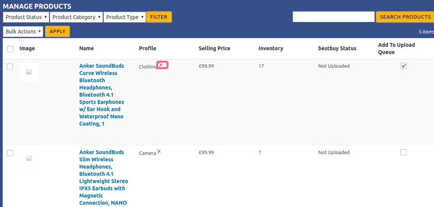Click the placeholder image of SoundBuds Curve
Viewport: 434px width, 207px height.
click(29, 72)
